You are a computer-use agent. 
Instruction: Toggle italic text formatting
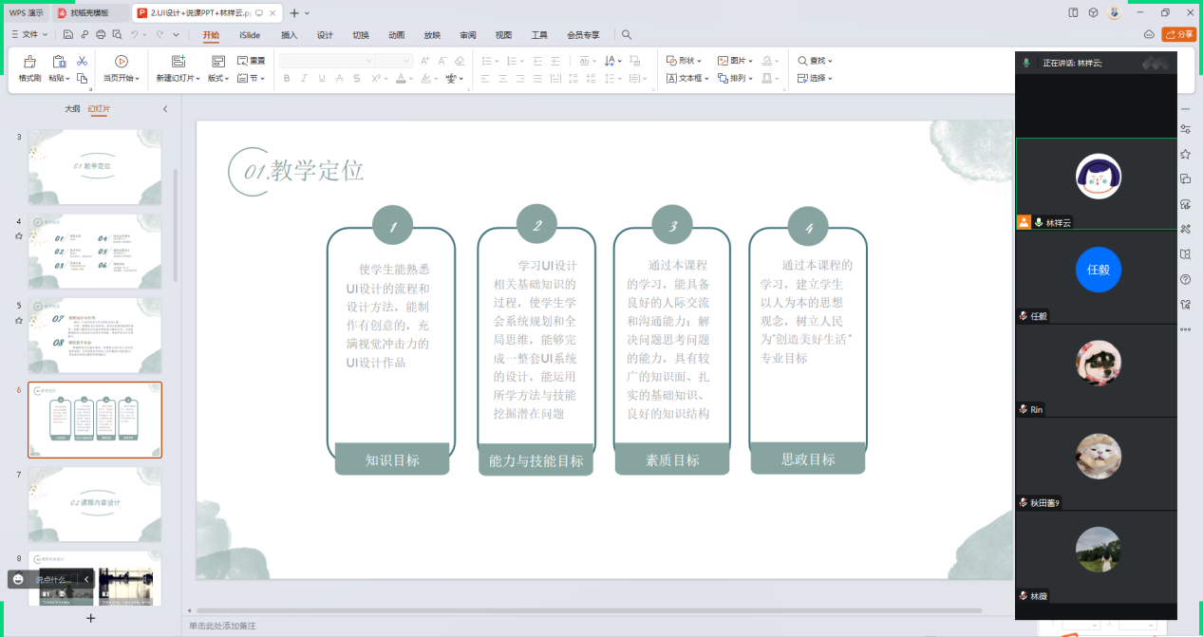point(305,79)
